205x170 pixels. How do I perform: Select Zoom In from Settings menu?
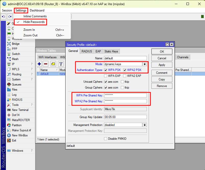29,30
